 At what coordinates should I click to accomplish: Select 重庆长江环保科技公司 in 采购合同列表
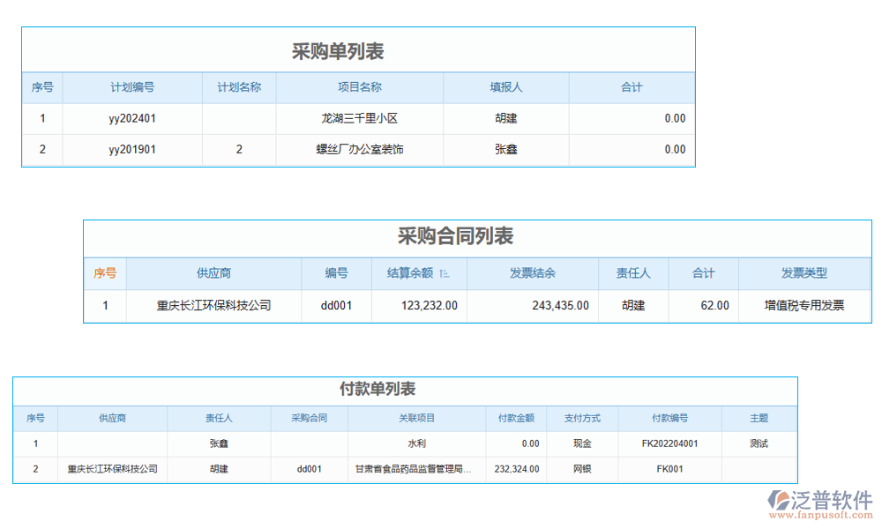tap(213, 306)
